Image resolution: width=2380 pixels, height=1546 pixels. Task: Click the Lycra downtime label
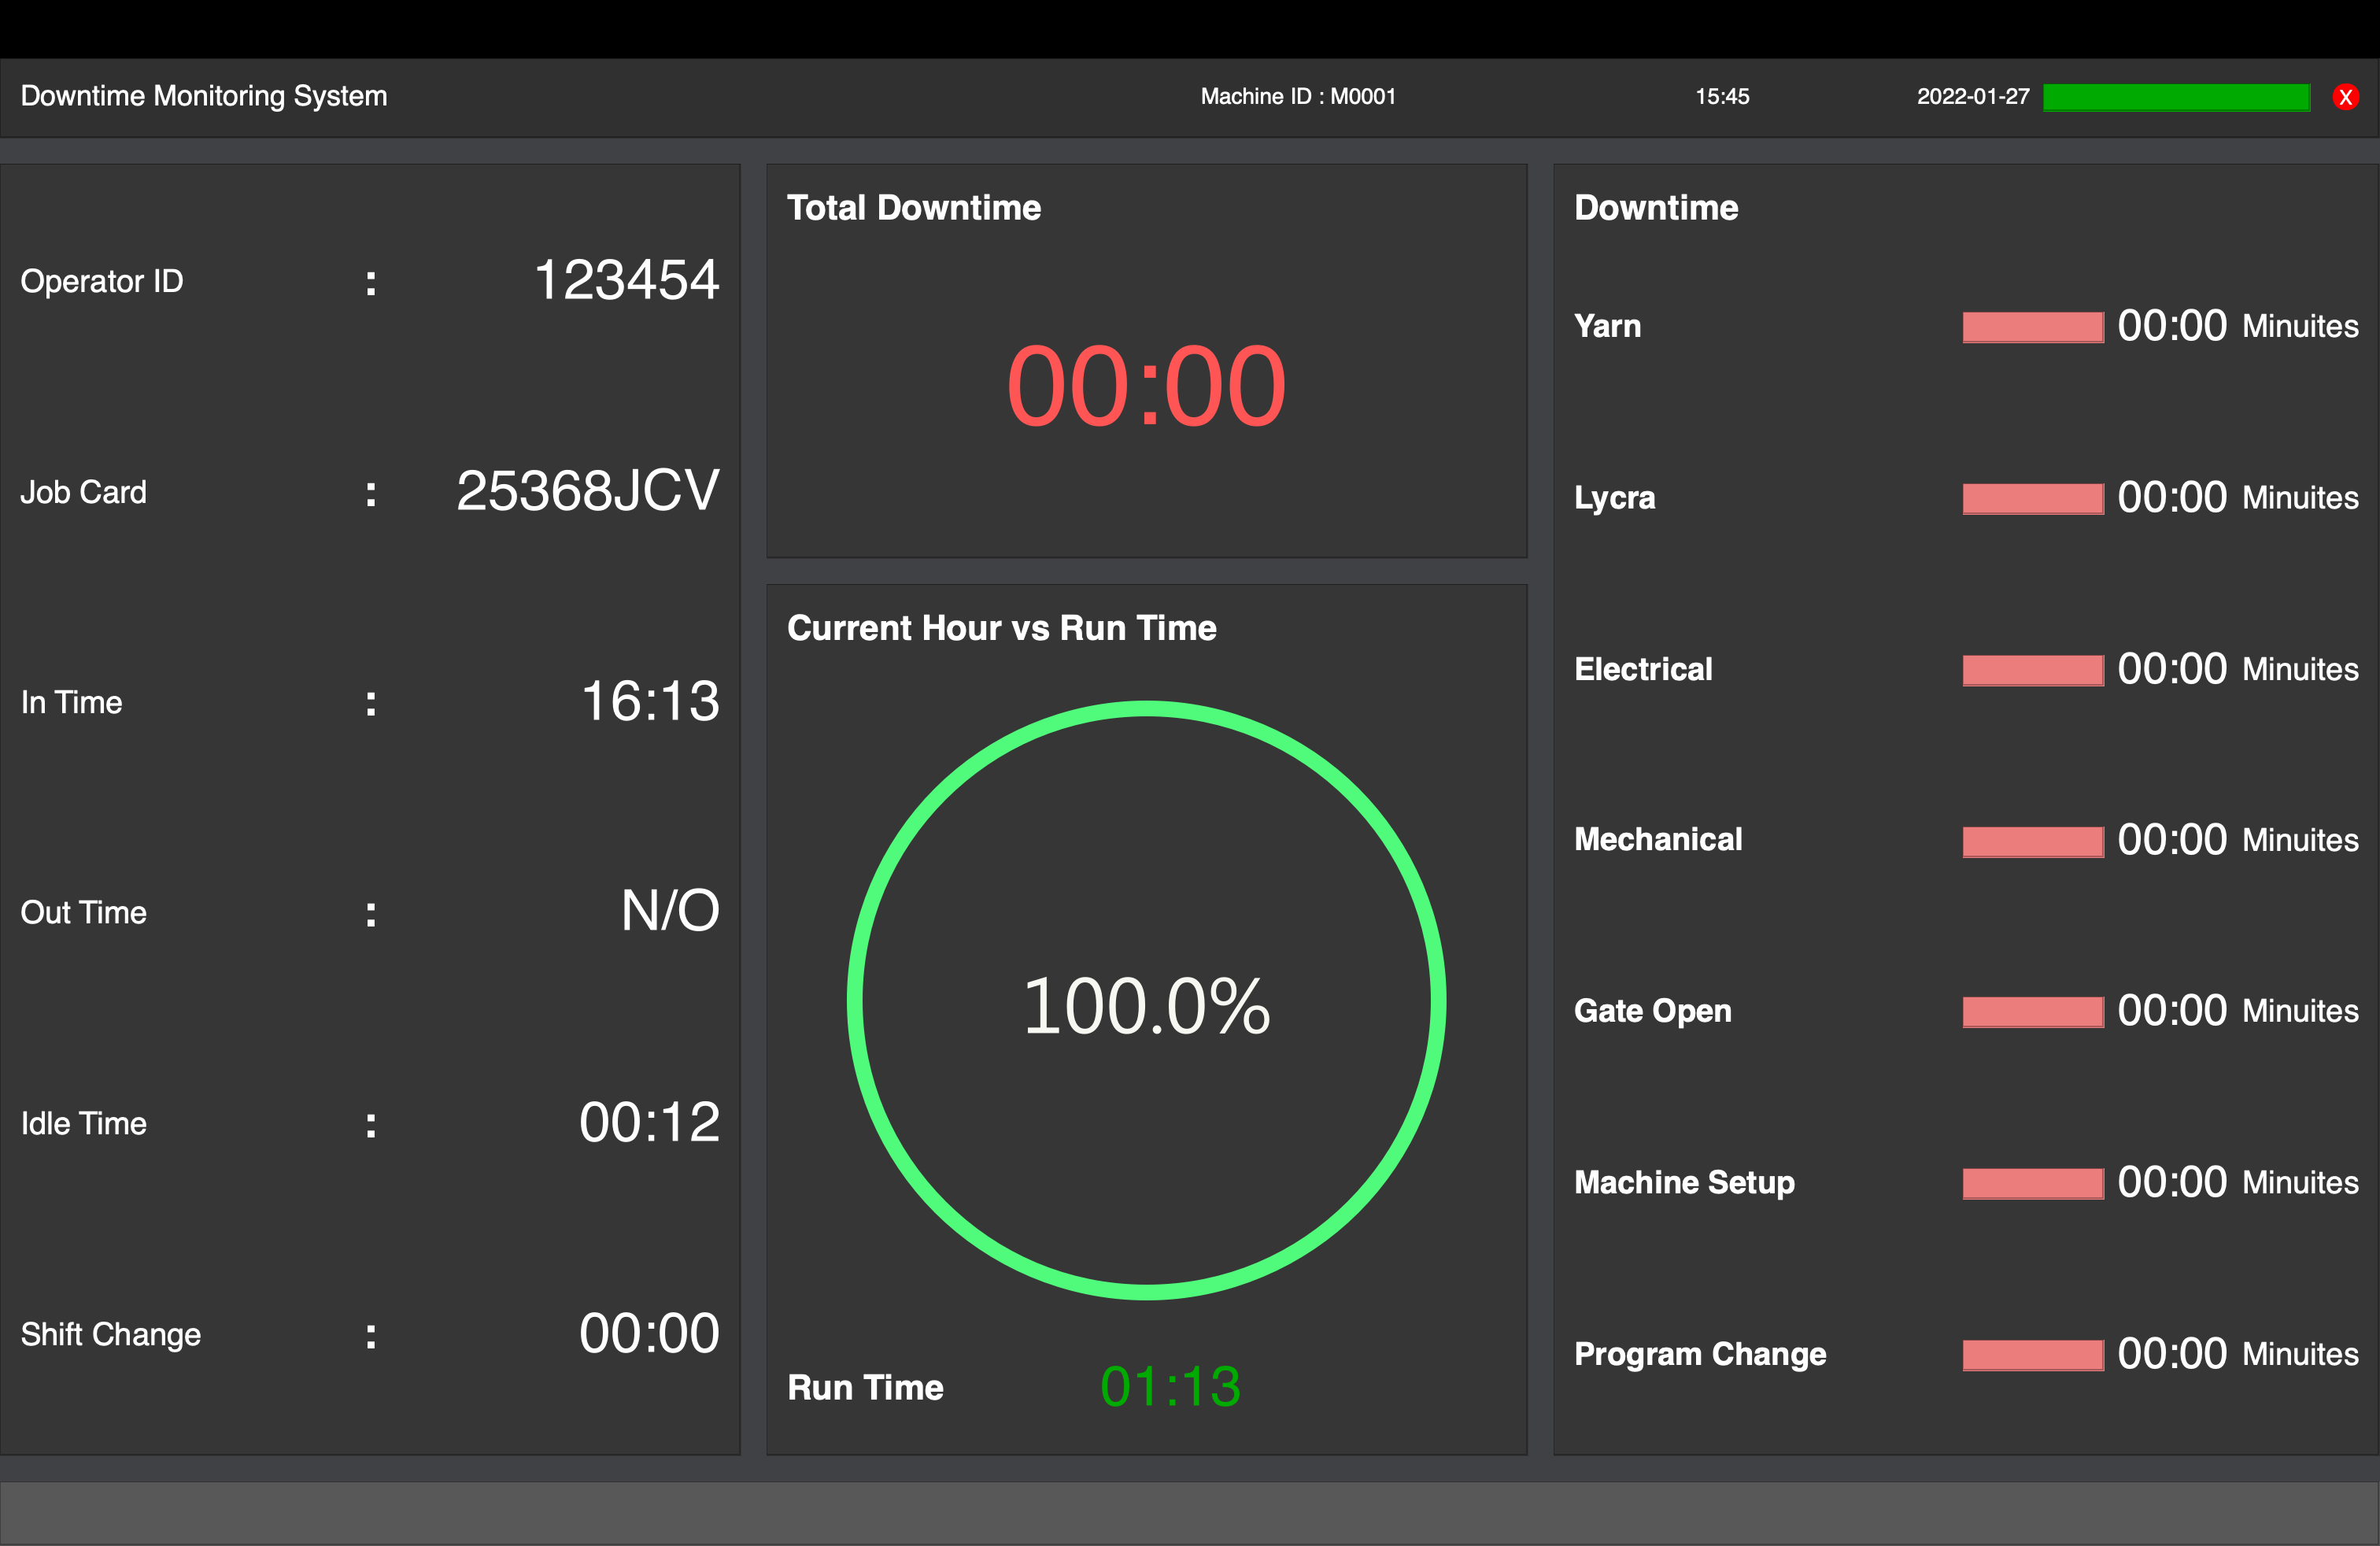tap(1615, 499)
